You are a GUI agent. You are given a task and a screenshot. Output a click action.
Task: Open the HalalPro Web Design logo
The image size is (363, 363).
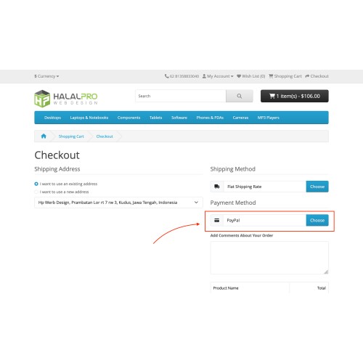(x=66, y=99)
